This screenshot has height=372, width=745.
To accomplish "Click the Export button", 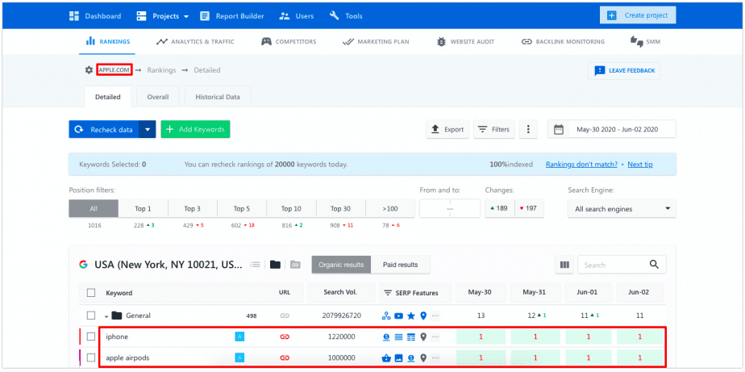I will (x=447, y=129).
